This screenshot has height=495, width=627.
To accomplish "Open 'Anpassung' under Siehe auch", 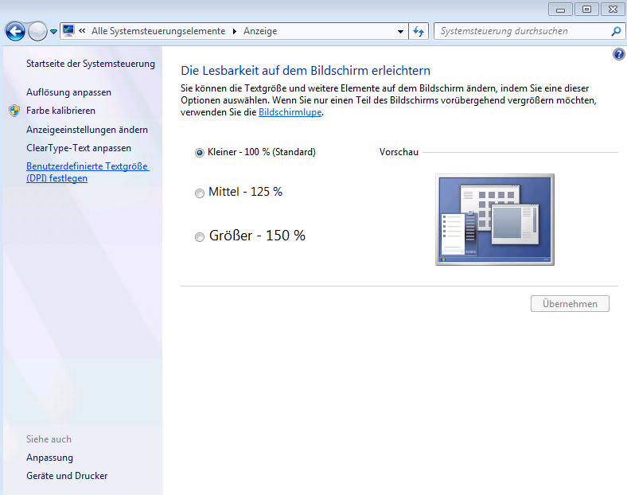I will point(49,458).
